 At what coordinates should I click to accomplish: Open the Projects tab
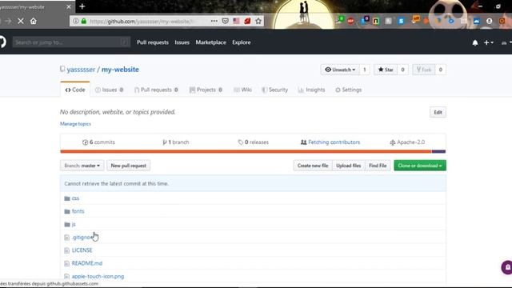[206, 90]
